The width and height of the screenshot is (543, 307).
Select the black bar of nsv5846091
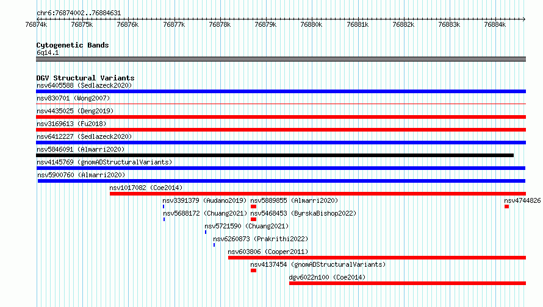pyautogui.click(x=275, y=155)
